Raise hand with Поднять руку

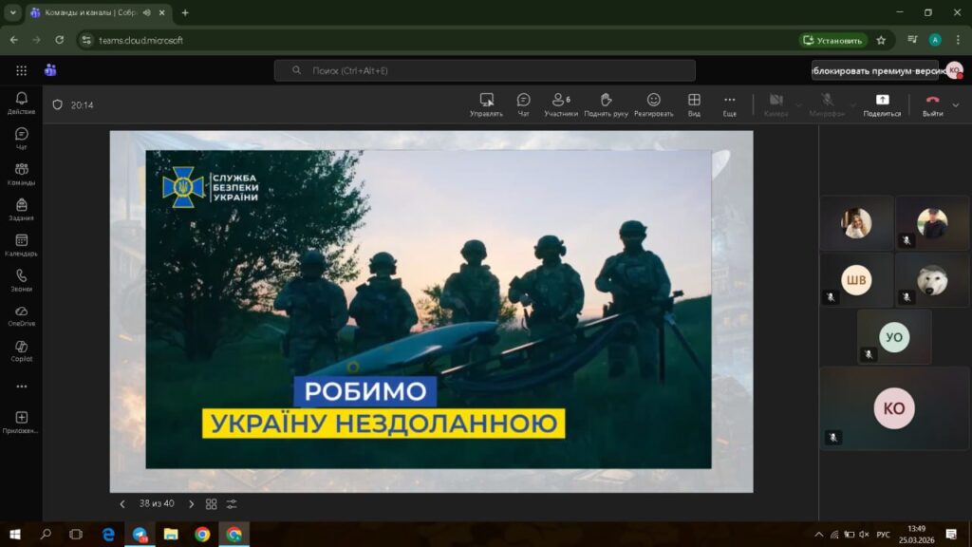pyautogui.click(x=606, y=104)
